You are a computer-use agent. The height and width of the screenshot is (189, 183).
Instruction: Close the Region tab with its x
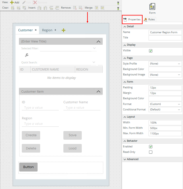(55, 30)
